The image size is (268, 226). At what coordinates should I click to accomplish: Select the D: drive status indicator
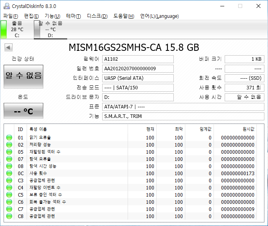coord(50,29)
